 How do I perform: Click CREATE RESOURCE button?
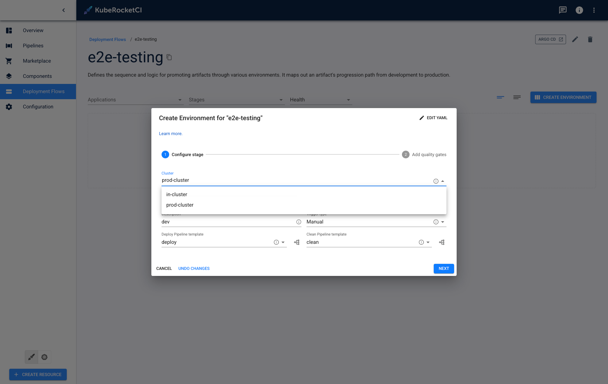(38, 374)
